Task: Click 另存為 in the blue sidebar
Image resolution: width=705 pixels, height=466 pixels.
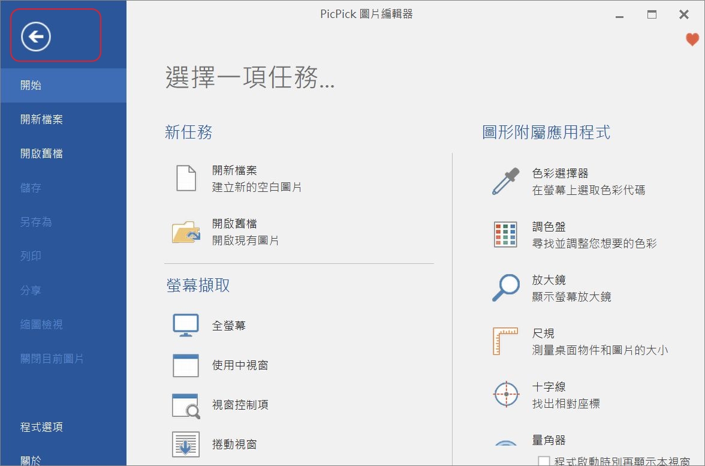Action: point(64,222)
